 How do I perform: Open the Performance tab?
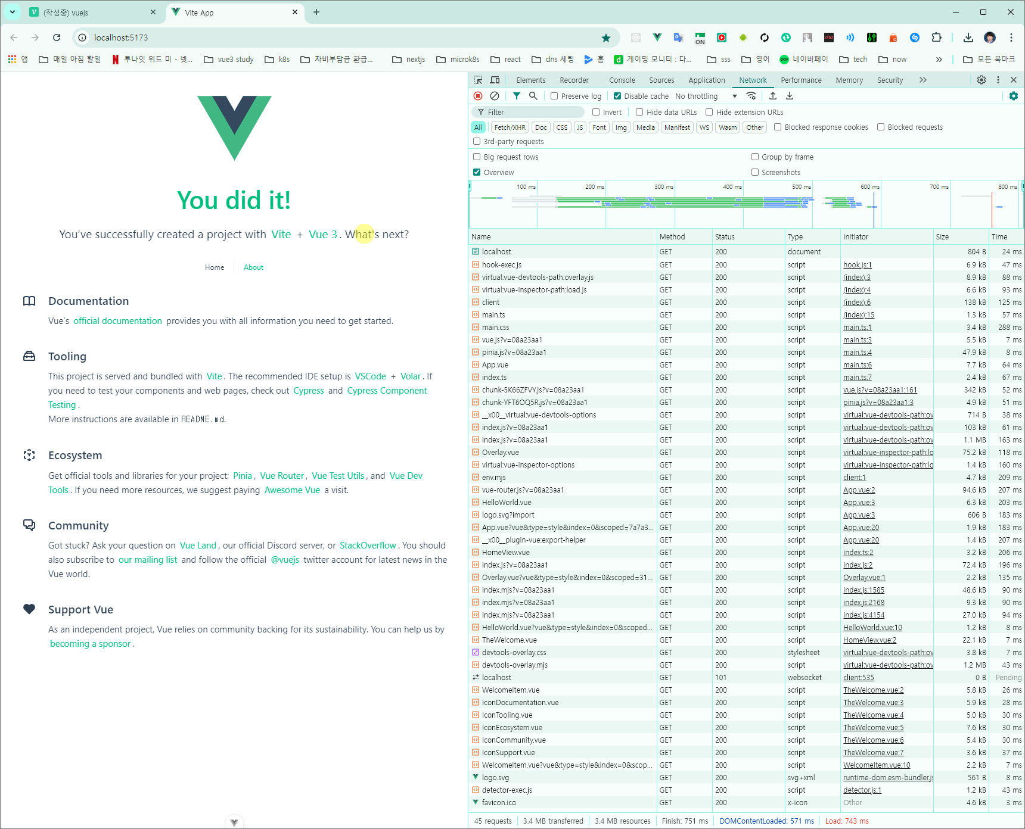pyautogui.click(x=801, y=80)
